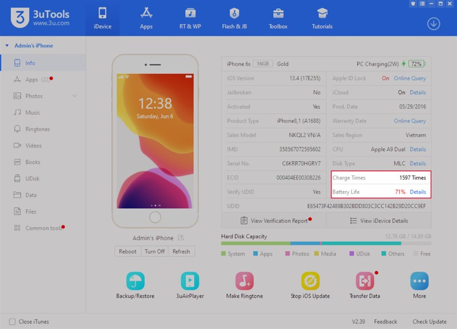Click the More tools icon
This screenshot has width=457, height=329.
tap(419, 281)
